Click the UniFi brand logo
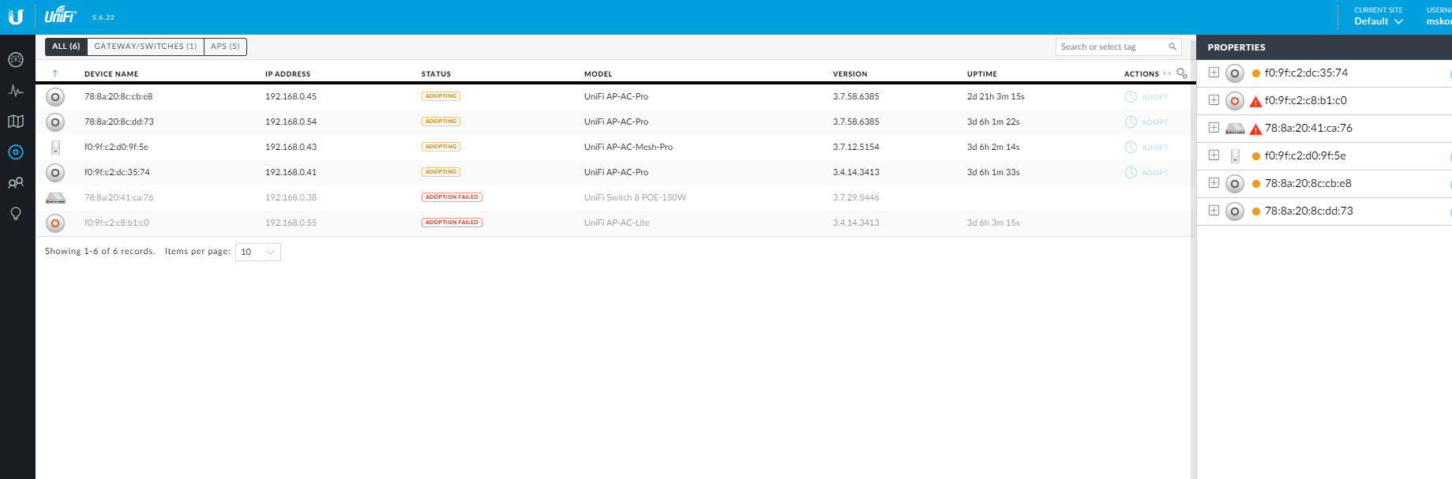Viewport: 1452px width, 479px height. coord(60,15)
